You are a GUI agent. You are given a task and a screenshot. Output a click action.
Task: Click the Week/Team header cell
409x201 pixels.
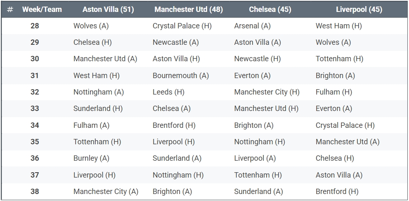coord(42,9)
